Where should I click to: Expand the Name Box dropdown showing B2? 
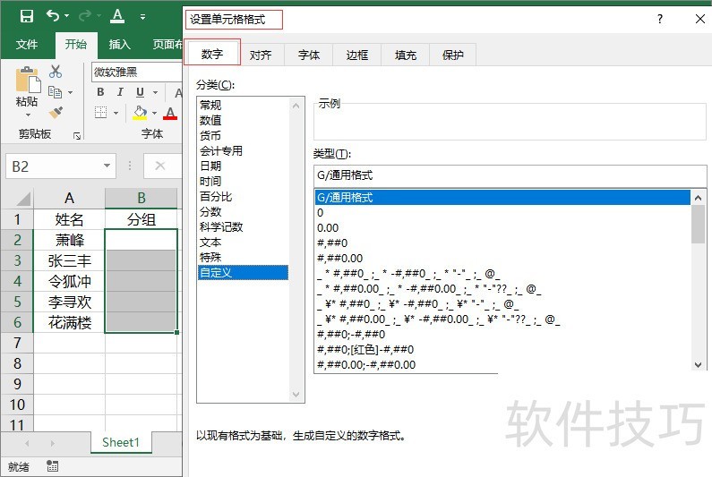pos(107,166)
